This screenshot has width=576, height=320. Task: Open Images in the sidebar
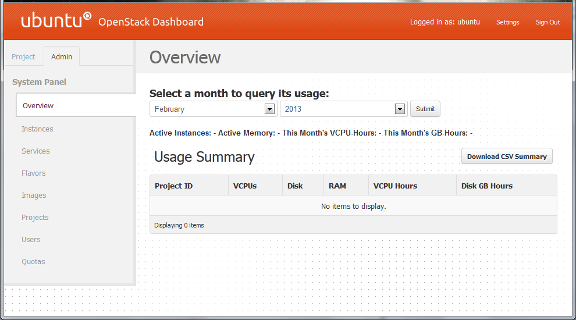34,195
